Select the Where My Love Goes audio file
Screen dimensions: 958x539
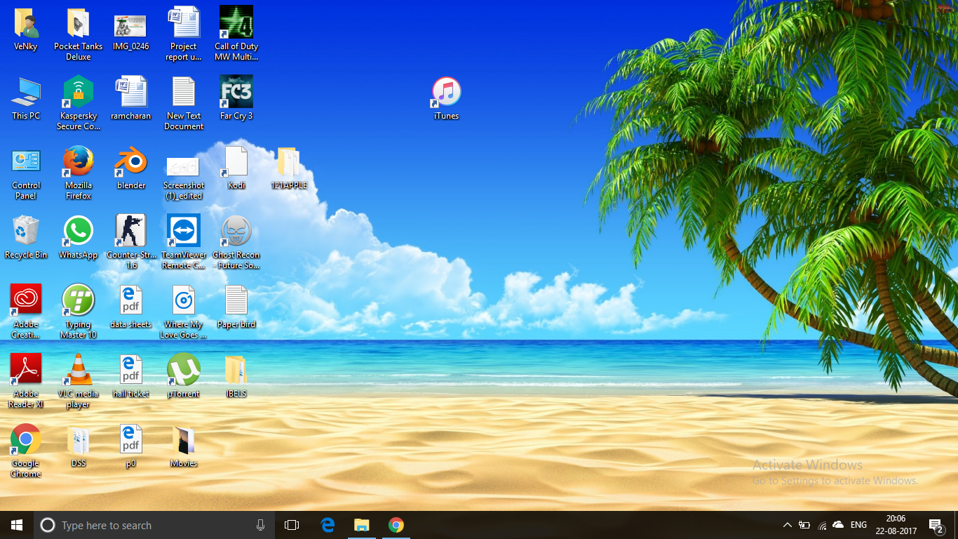pos(184,312)
